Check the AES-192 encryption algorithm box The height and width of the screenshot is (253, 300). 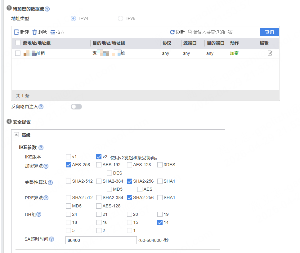point(99,165)
